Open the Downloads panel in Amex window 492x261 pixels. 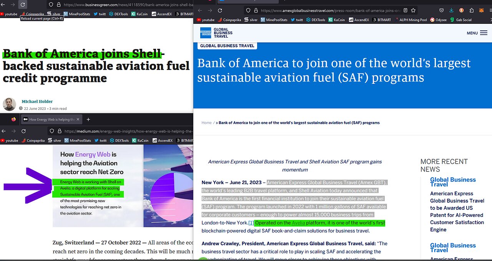pos(451,10)
